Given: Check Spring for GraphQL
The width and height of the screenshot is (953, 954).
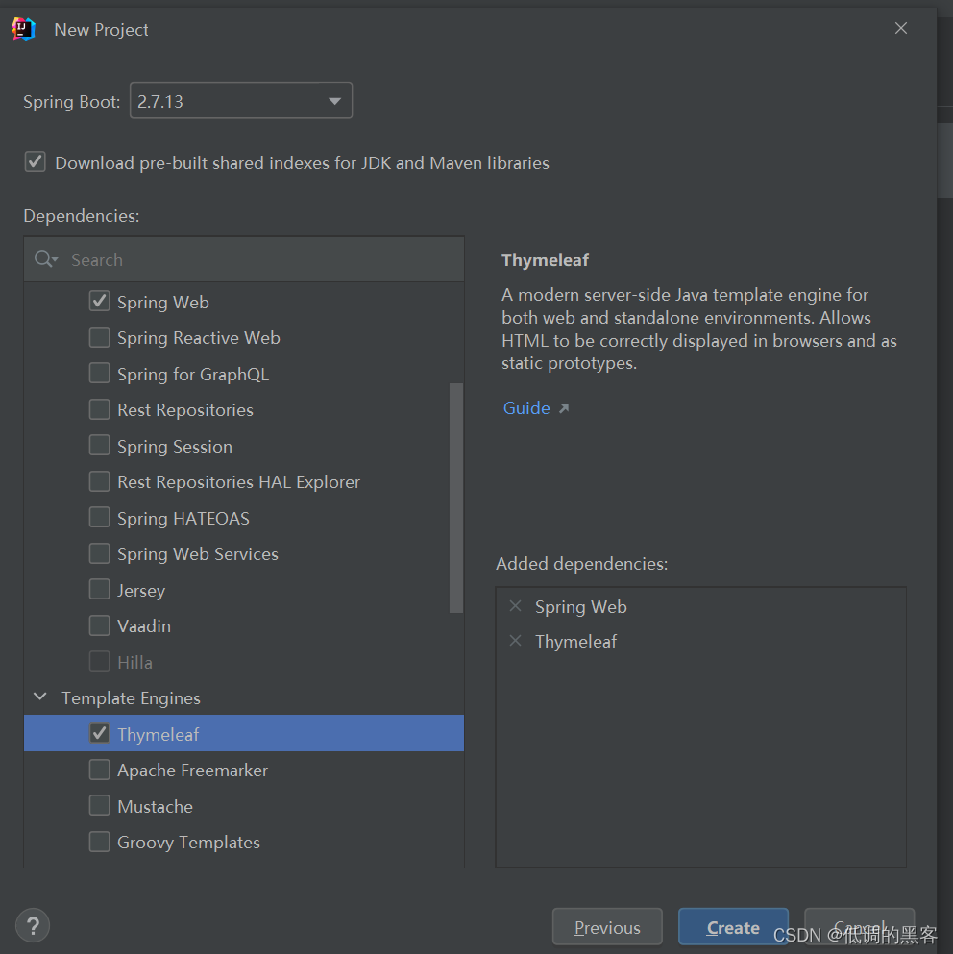Looking at the screenshot, I should click(x=99, y=373).
